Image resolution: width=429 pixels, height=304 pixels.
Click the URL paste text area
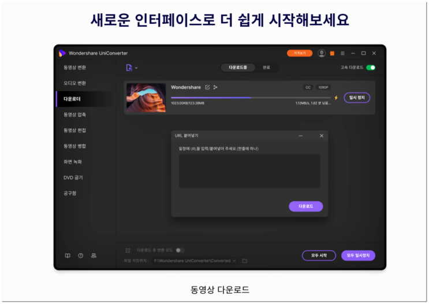click(x=249, y=171)
